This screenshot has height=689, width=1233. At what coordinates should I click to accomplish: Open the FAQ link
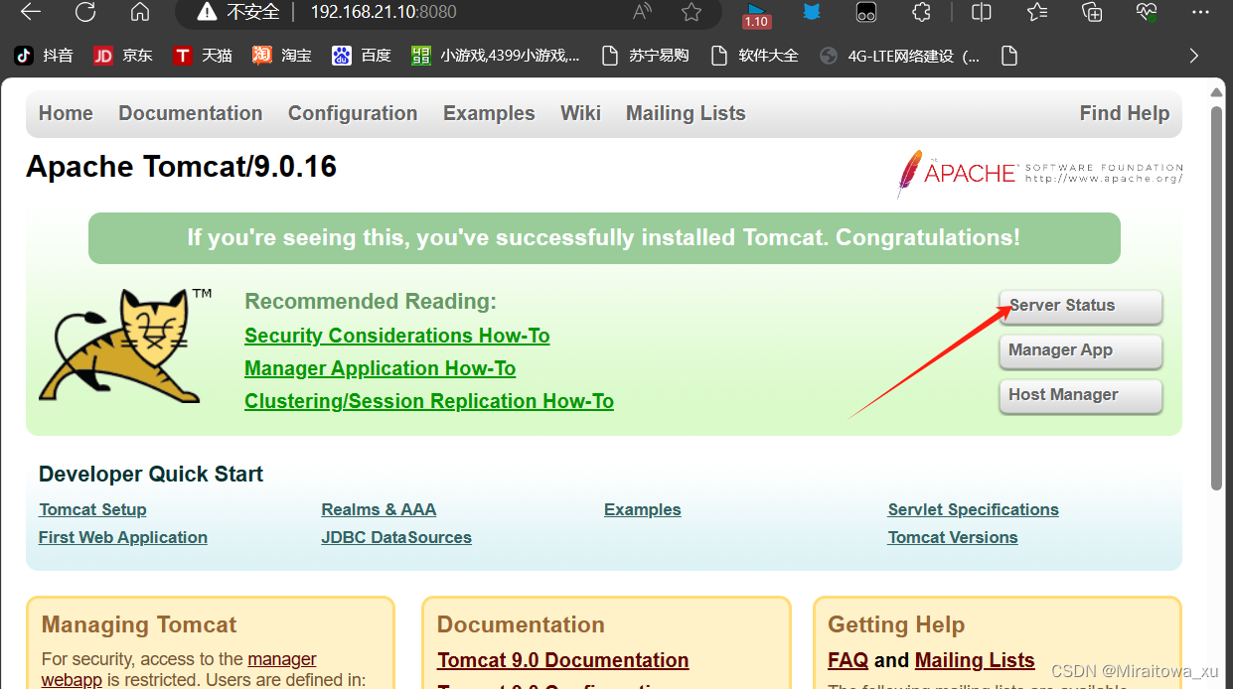pyautogui.click(x=848, y=660)
